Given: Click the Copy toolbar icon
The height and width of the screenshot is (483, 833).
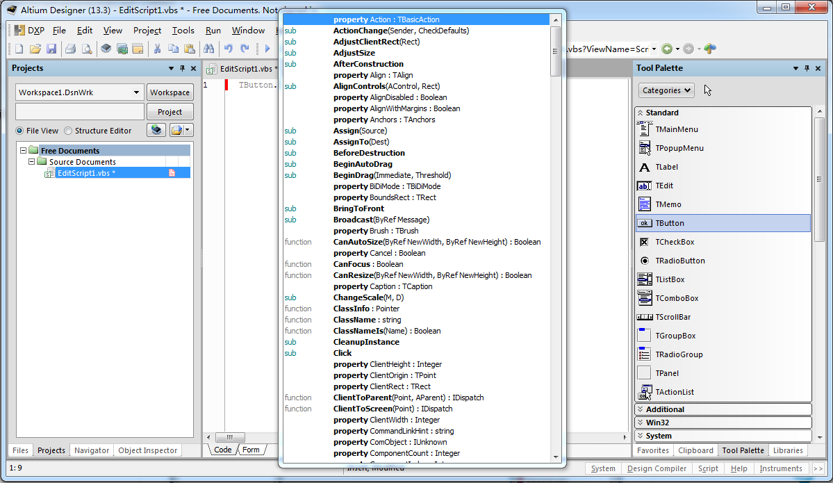Looking at the screenshot, I should tap(173, 49).
